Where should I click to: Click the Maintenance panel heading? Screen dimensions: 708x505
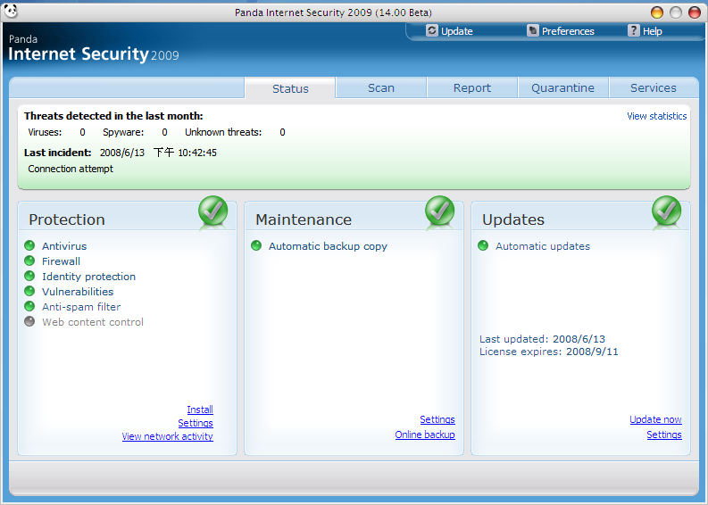coord(304,219)
